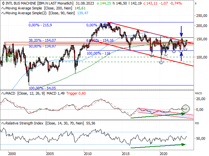The height and width of the screenshot is (156, 209).
Task: Click the open price o 144,25
Action: click(x=104, y=3)
